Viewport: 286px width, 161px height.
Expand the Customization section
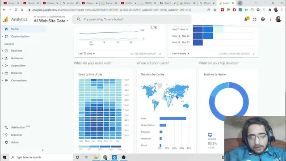tap(20, 36)
